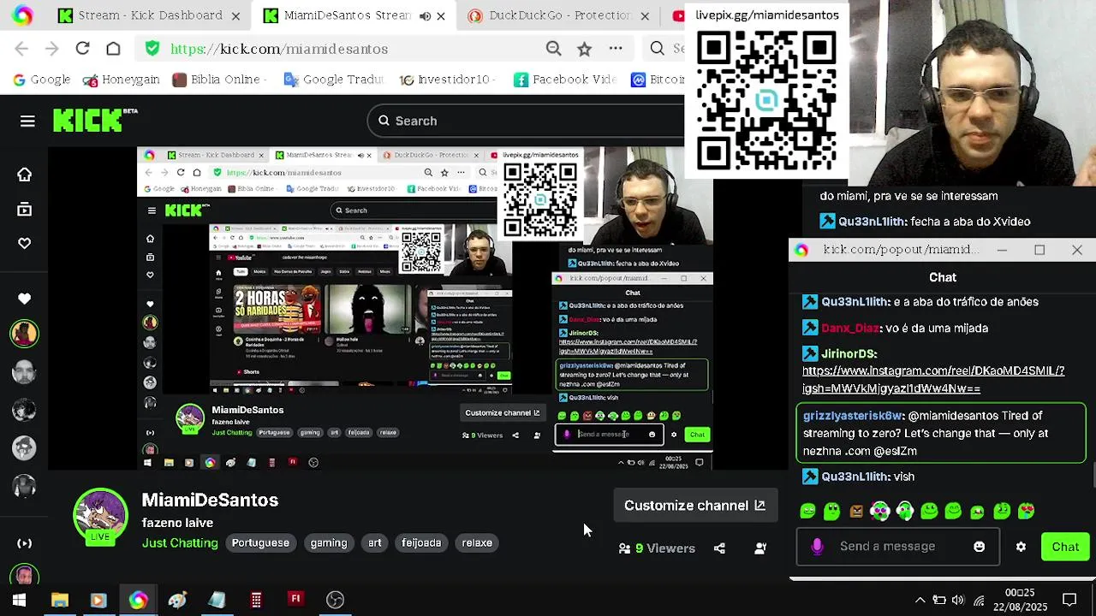Image resolution: width=1096 pixels, height=616 pixels.
Task: Open the Paint taskbar icon
Action: (177, 600)
